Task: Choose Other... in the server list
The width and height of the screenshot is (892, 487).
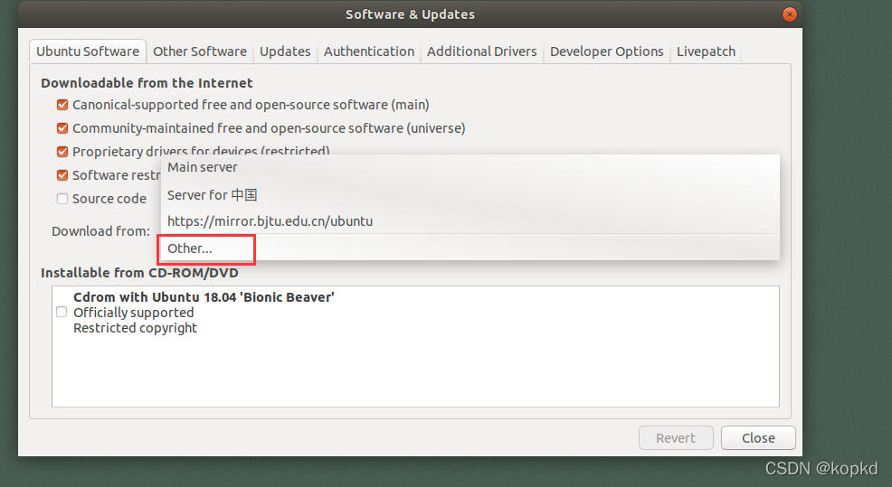Action: (470, 248)
